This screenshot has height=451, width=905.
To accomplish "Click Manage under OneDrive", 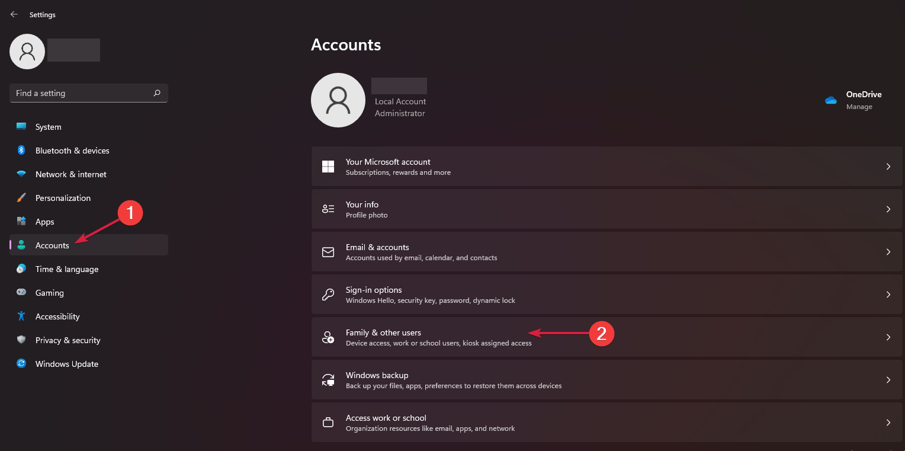I will pyautogui.click(x=859, y=107).
